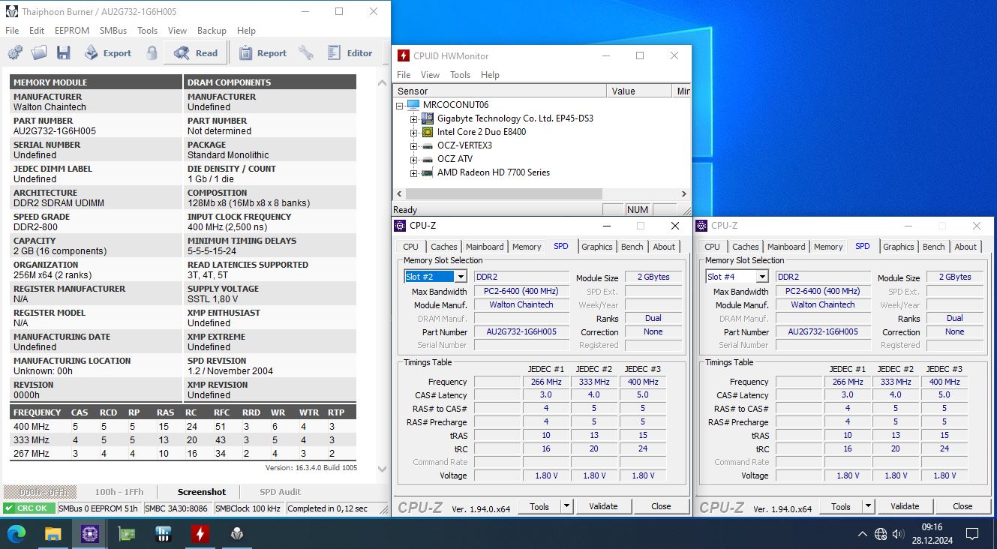
Task: Open the Tools menu in HWMonitor
Action: (460, 75)
